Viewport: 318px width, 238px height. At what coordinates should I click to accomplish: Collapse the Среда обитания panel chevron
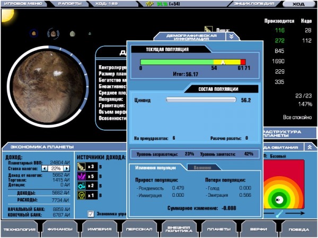click(309, 148)
